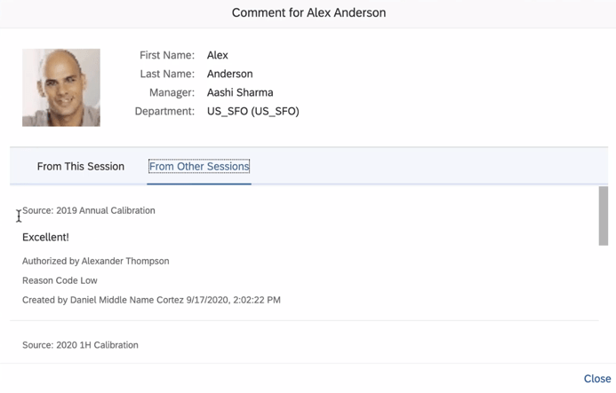The image size is (616, 393).
Task: Click the 'Last Name:' label
Action: point(167,74)
